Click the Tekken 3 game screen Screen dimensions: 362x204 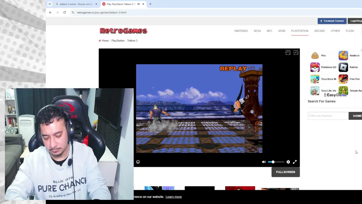tap(199, 109)
